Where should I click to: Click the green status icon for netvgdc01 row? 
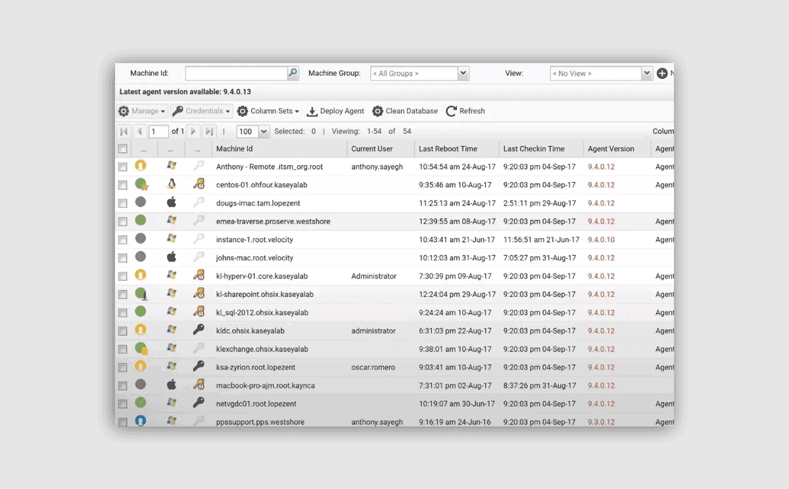click(141, 402)
